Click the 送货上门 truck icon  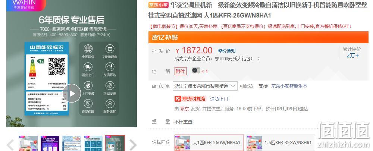(88, 67)
